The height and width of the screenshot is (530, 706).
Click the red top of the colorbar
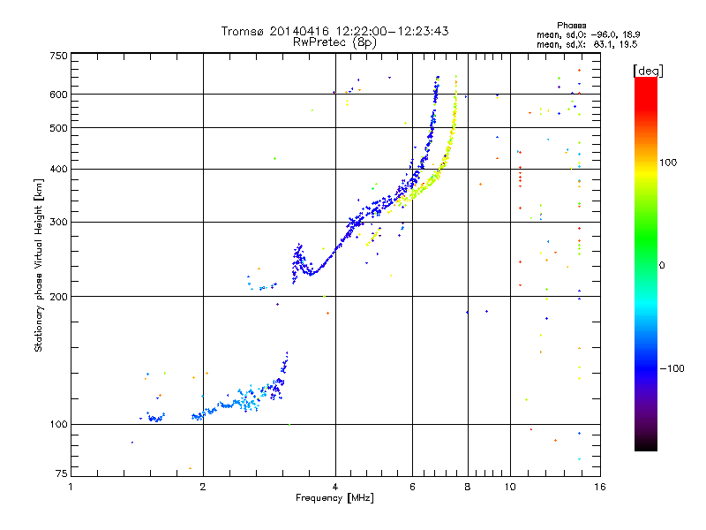point(646,84)
